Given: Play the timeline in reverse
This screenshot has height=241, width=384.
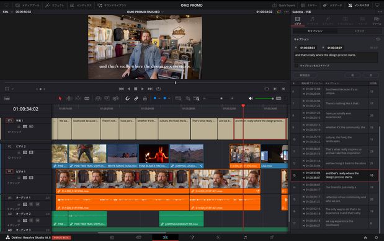Looking at the screenshot, I should (129, 89).
